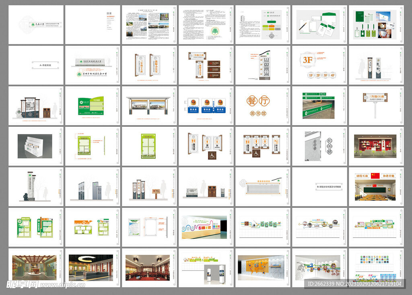Select the totem group with small wooden sign
The width and height of the screenshot is (412, 295).
pyautogui.click(x=150, y=187)
